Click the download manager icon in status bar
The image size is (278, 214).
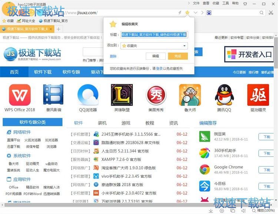[x=211, y=211]
